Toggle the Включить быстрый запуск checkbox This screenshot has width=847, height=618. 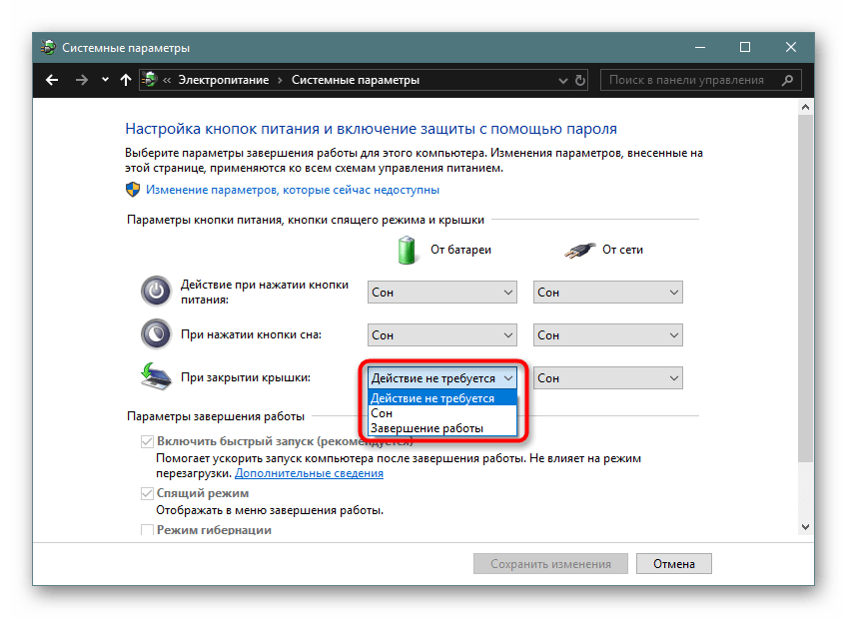[148, 440]
